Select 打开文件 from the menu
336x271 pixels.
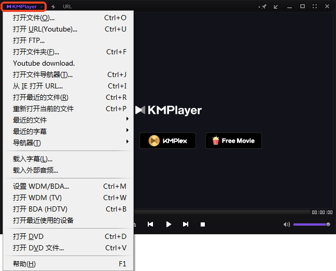(x=34, y=18)
